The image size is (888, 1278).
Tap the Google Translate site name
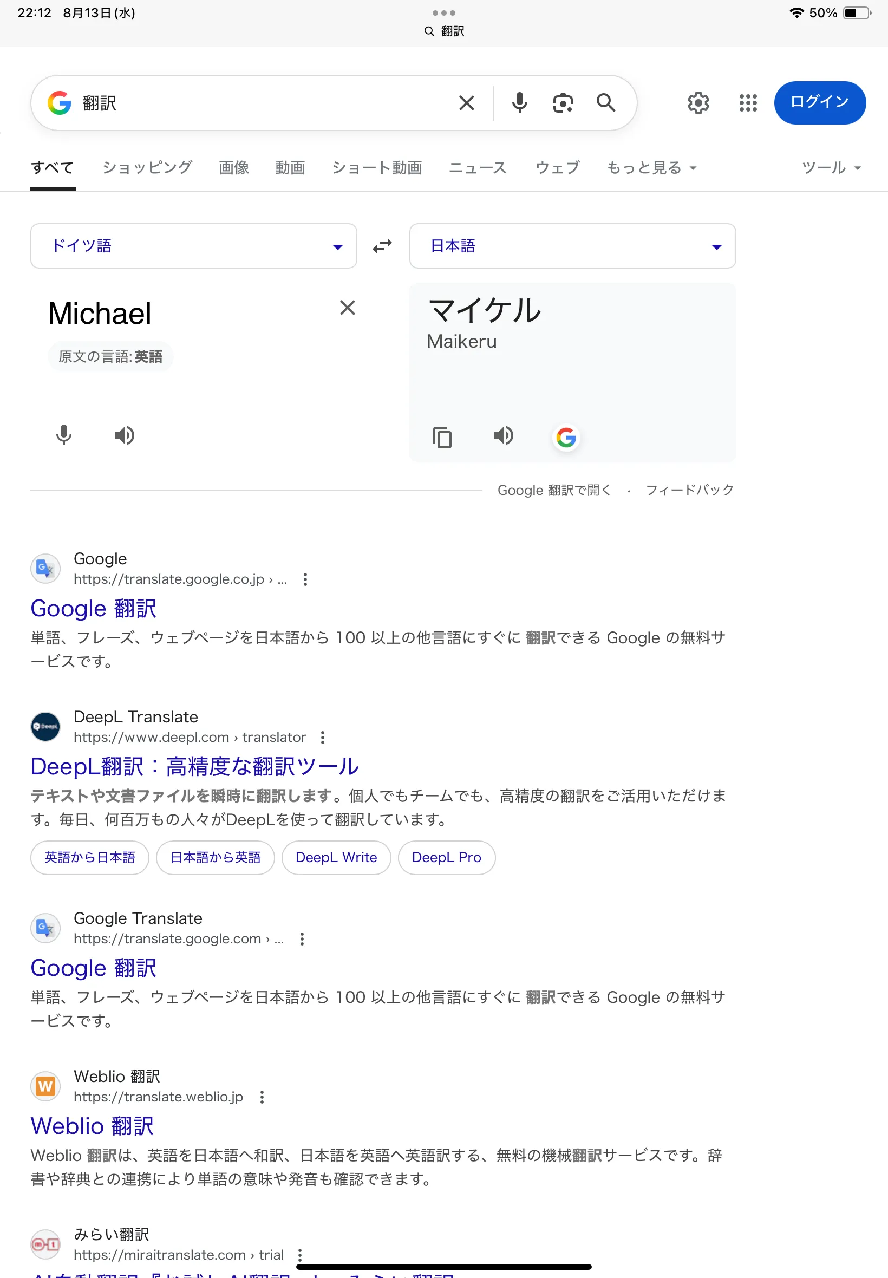pyautogui.click(x=138, y=918)
